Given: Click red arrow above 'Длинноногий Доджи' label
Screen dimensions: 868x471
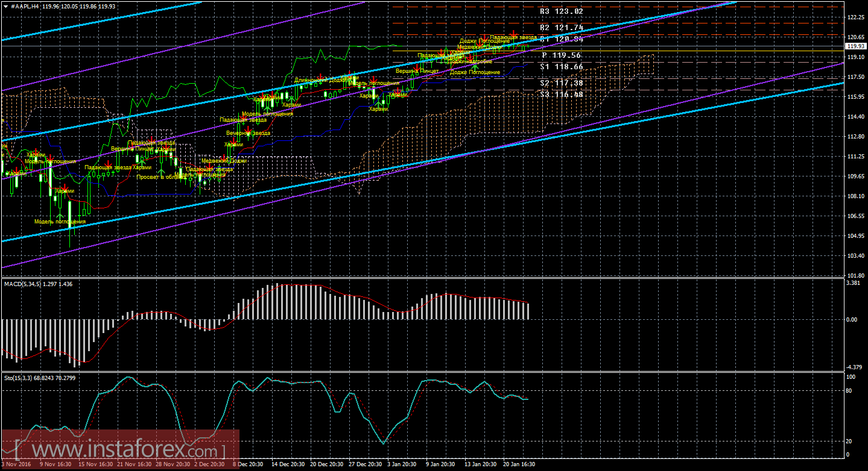Looking at the screenshot, I should pos(320,76).
